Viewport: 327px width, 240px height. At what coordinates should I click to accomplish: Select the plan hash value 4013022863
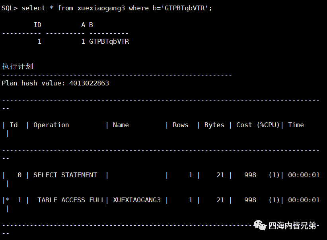(x=89, y=83)
